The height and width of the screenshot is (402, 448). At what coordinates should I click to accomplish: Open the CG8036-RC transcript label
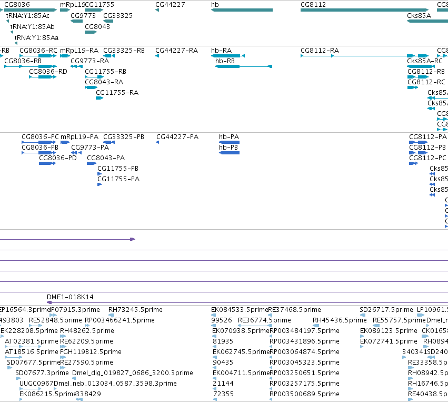click(x=38, y=51)
